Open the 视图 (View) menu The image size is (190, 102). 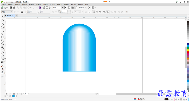pyautogui.click(x=18, y=5)
